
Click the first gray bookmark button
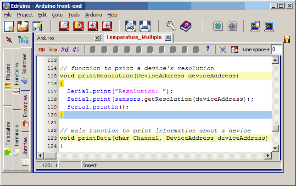pyautogui.click(x=93, y=49)
